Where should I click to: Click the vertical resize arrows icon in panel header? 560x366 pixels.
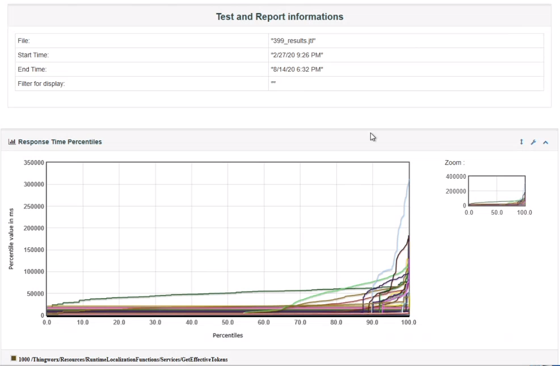521,142
